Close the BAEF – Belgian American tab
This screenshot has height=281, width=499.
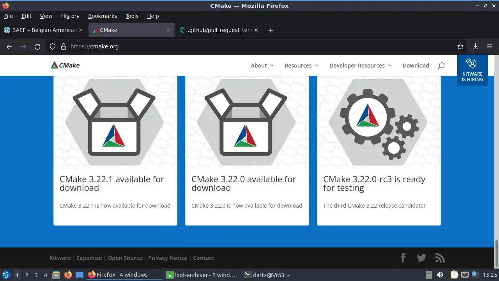[81, 30]
